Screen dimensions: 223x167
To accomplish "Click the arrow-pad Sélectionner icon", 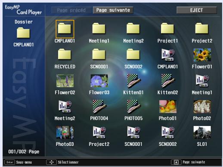I will (51, 162).
